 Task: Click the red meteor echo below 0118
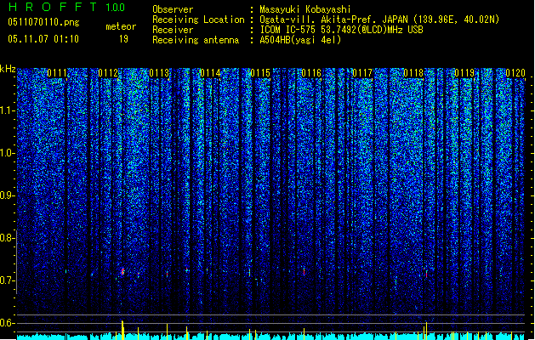point(426,275)
